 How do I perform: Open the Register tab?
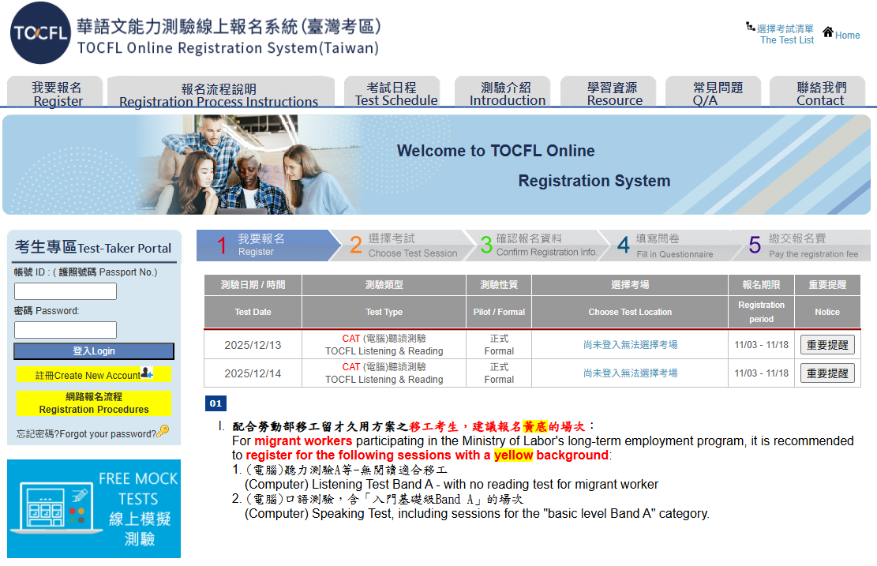click(x=57, y=94)
